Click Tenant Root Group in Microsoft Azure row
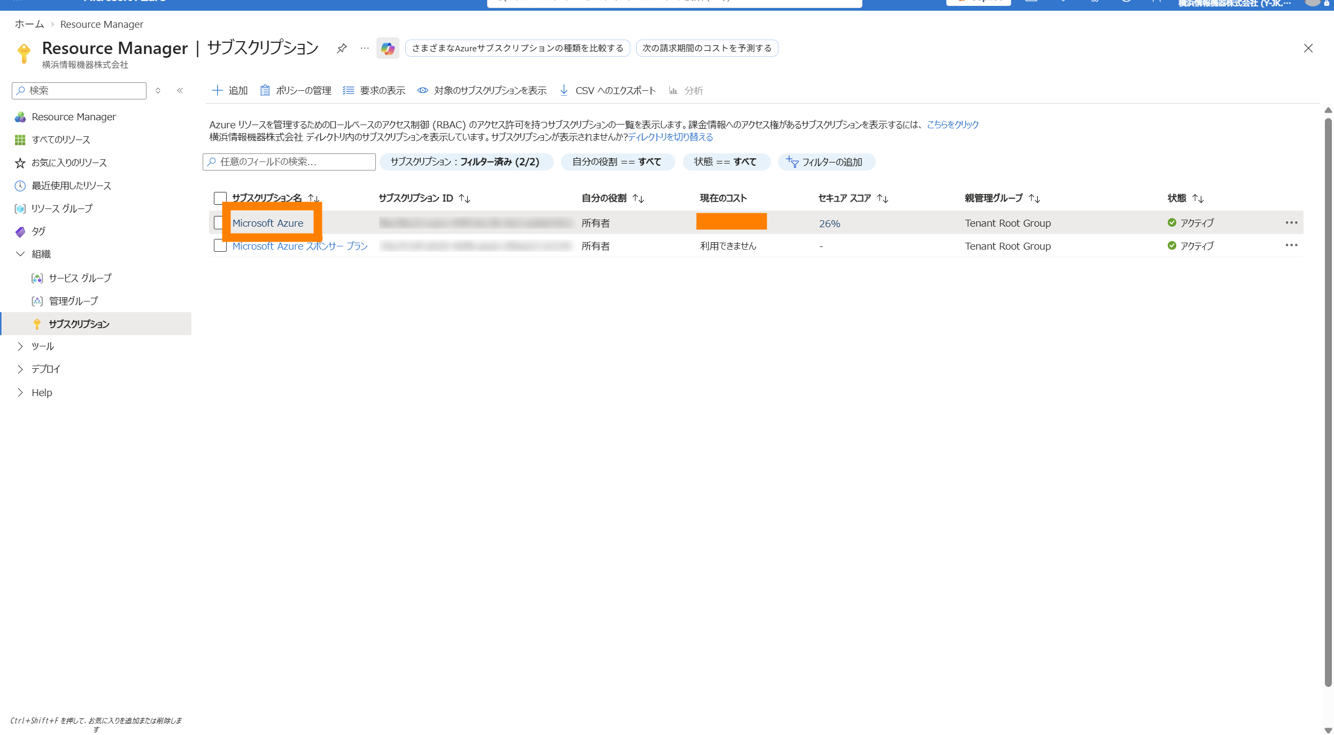1334x735 pixels. [x=1008, y=223]
